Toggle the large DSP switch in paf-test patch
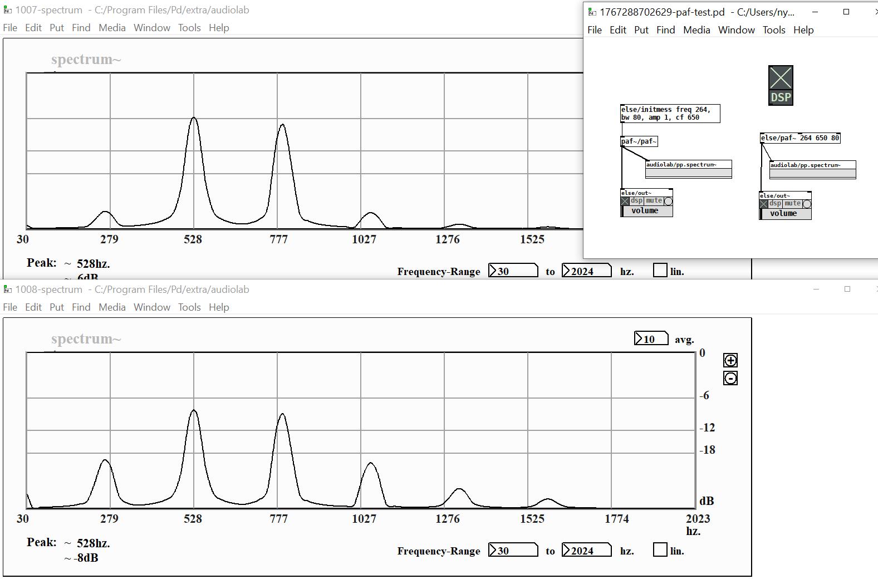Image resolution: width=878 pixels, height=579 pixels. tap(781, 85)
